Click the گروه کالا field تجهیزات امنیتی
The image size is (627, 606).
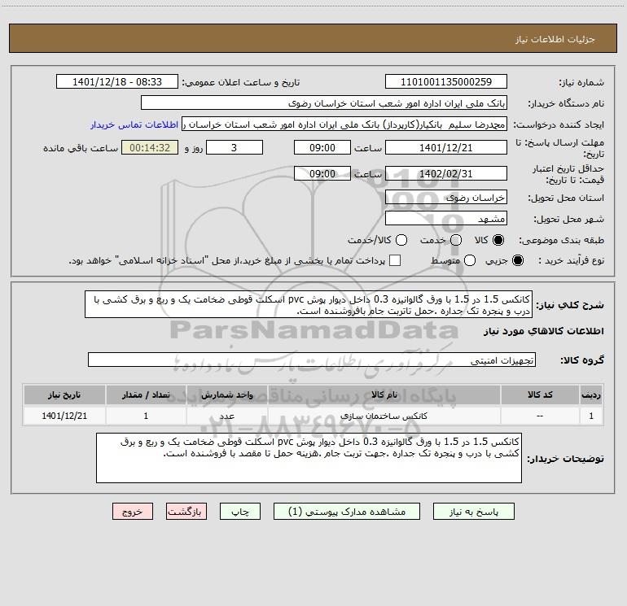[x=312, y=360]
